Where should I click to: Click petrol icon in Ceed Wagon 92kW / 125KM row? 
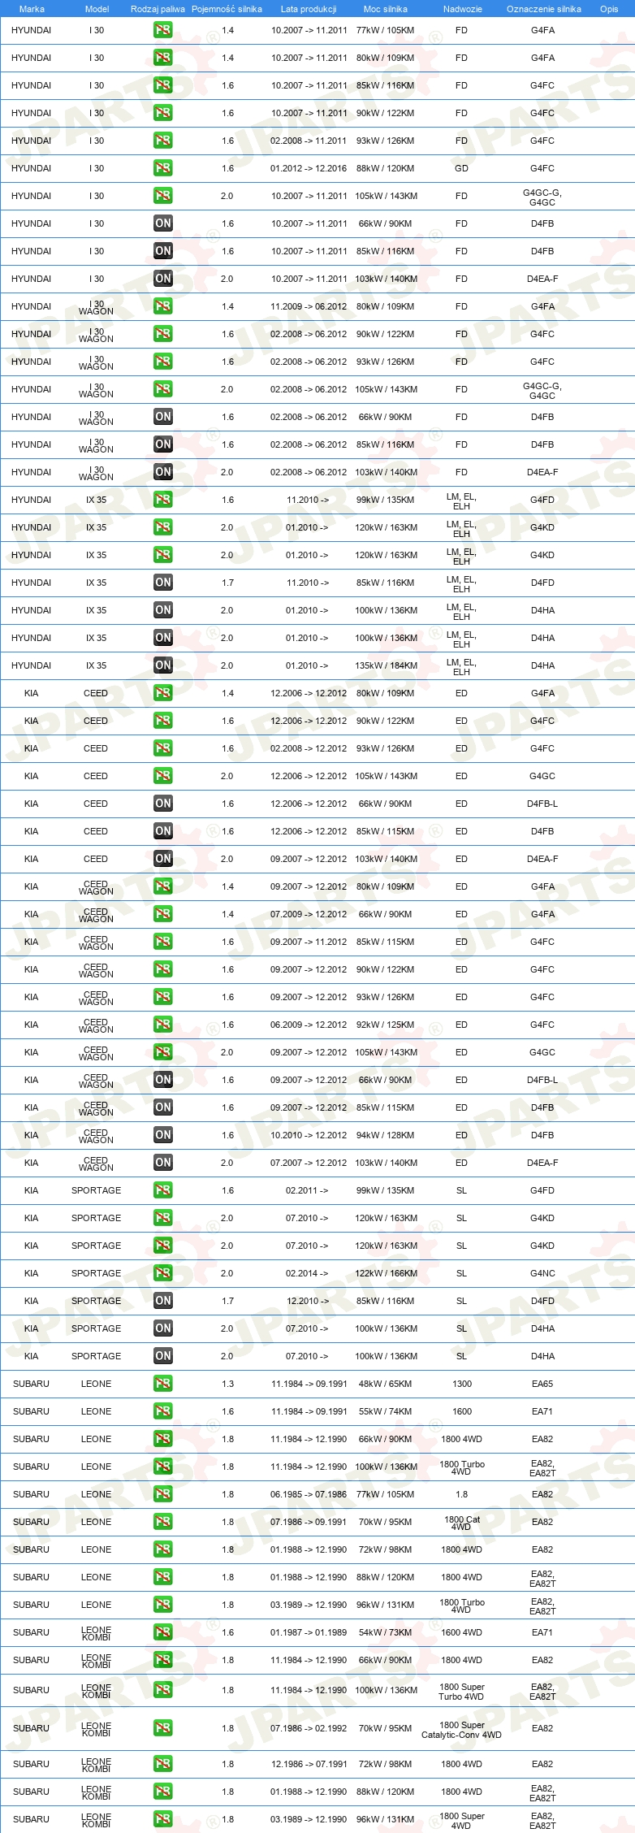[162, 1025]
